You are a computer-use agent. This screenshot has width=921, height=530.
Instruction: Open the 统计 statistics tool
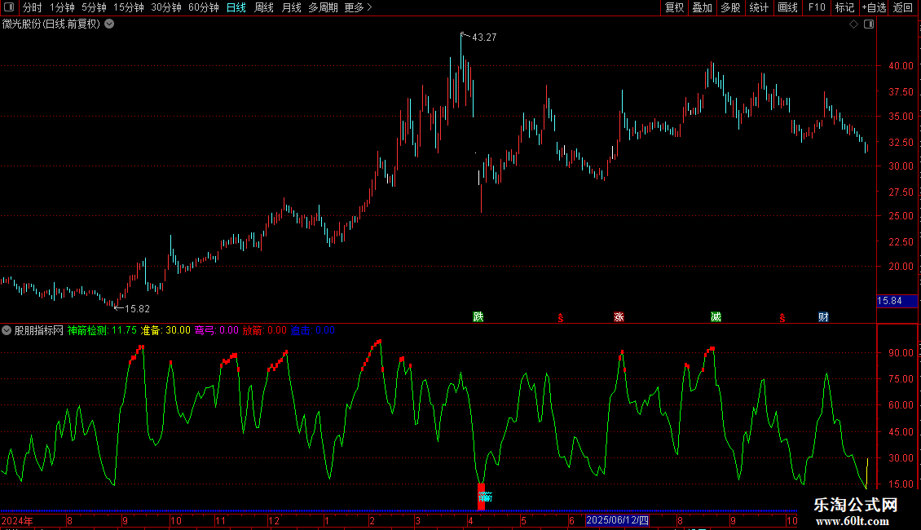[759, 7]
